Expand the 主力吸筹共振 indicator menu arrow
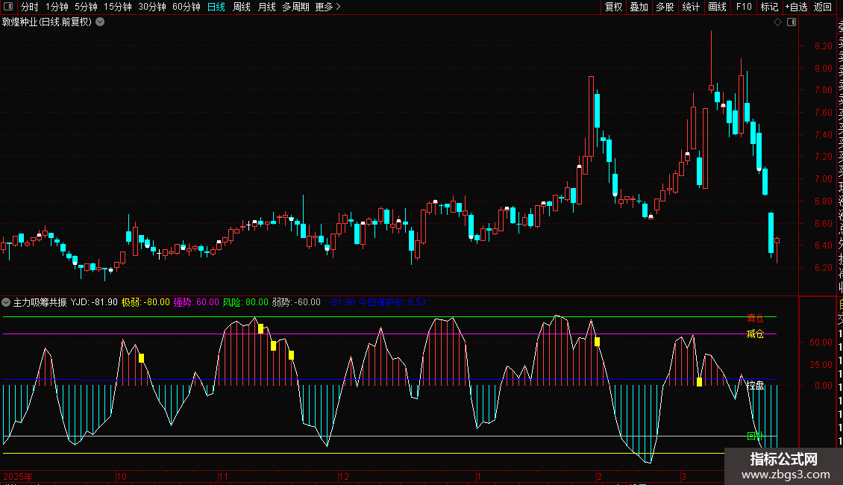843x485 pixels. pyautogui.click(x=7, y=302)
